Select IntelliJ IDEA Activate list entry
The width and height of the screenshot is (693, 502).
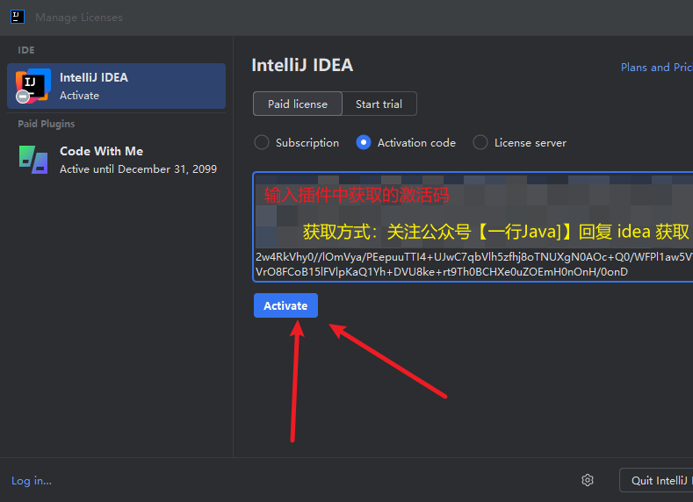click(x=116, y=86)
